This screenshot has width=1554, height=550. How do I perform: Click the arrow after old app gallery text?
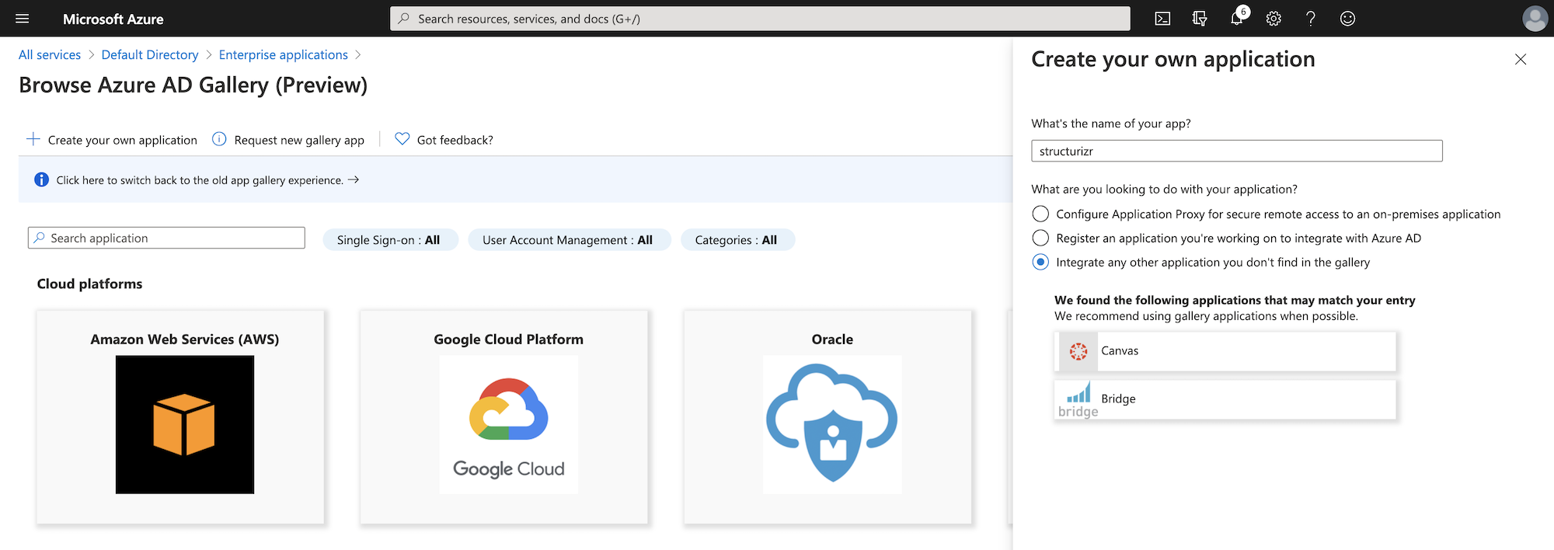pos(354,179)
